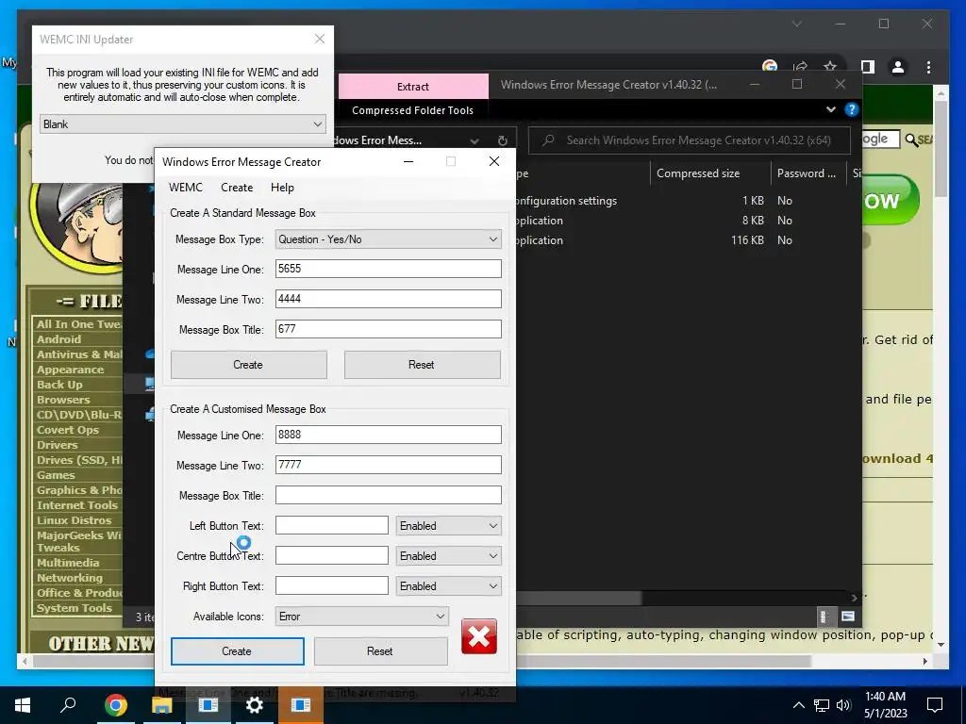Click the Google icon in address bar

[x=770, y=66]
